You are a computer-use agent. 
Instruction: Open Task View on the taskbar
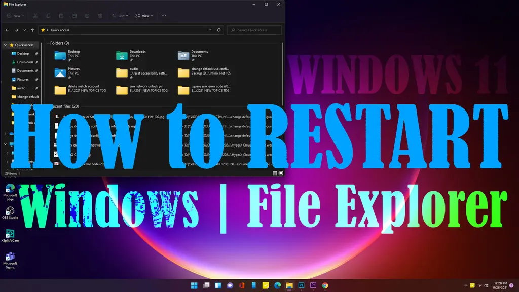(x=206, y=285)
